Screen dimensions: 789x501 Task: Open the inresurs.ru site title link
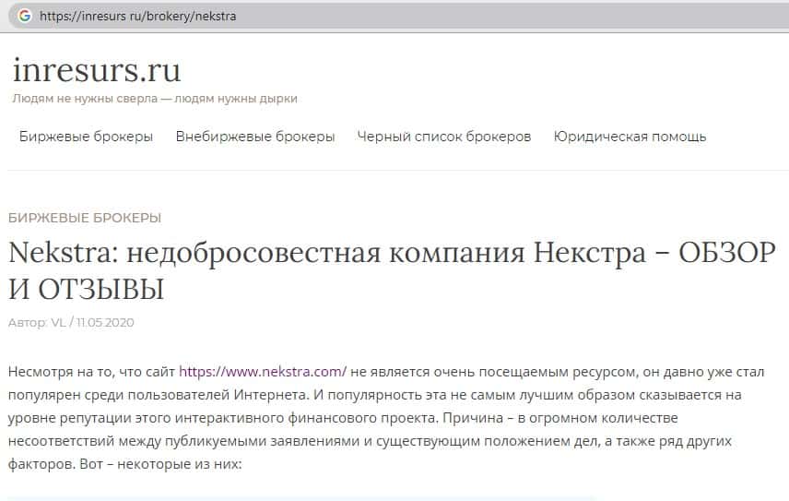click(96, 69)
